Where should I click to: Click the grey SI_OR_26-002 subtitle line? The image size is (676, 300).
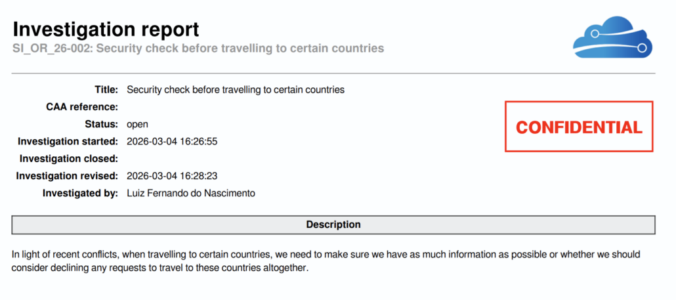(198, 49)
